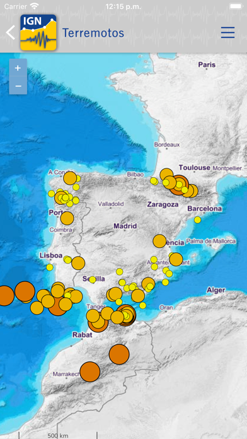Tap the Rabat city label
The width and height of the screenshot is (247, 439).
click(83, 334)
